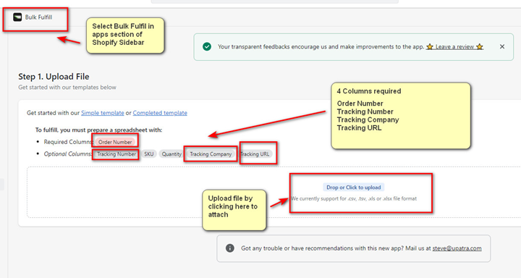Viewport: 521px width, 278px height.
Task: Download the Simple template
Action: 102,113
